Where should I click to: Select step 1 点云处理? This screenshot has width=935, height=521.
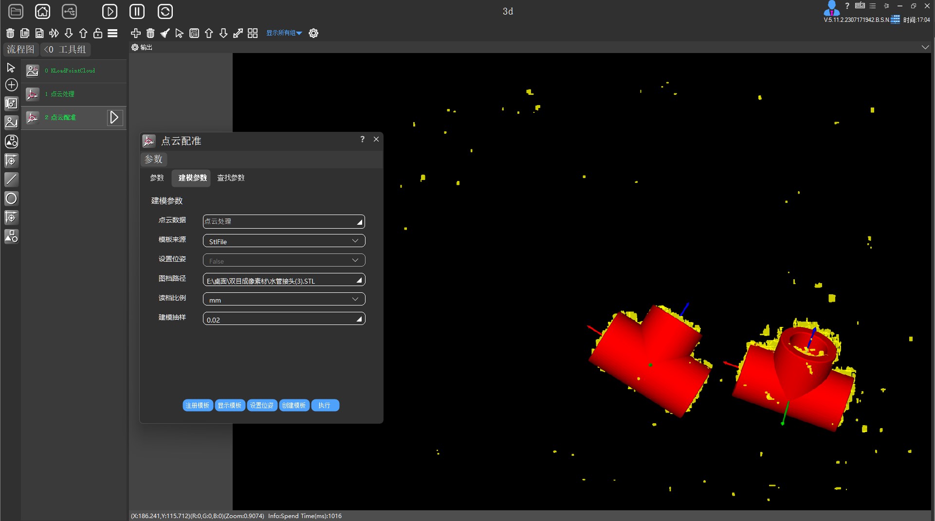[x=74, y=94]
